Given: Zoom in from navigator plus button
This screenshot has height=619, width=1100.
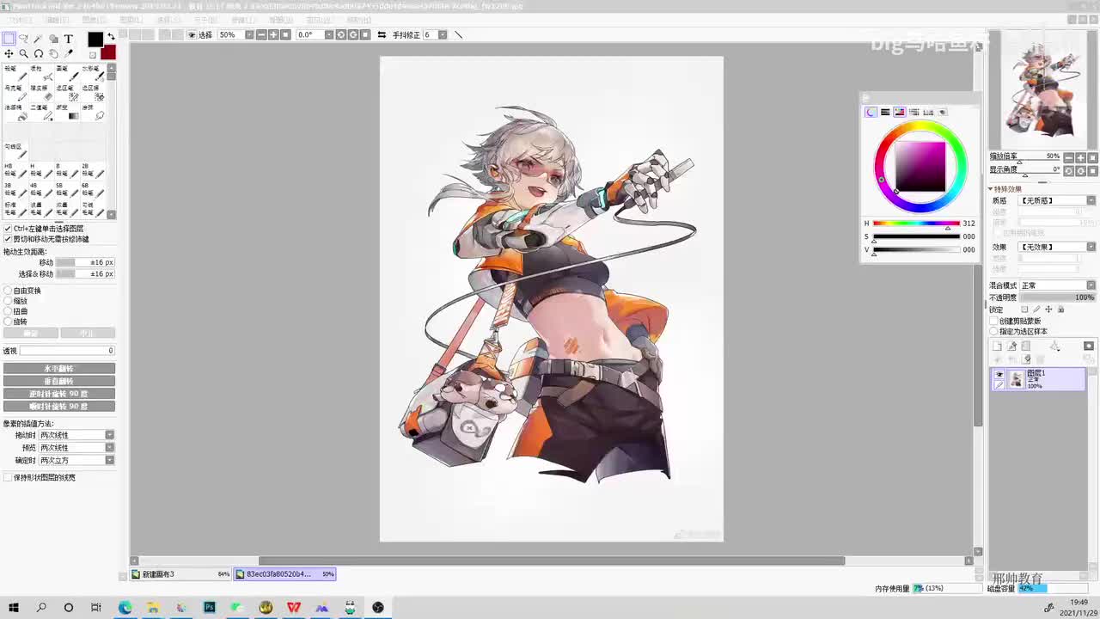Looking at the screenshot, I should pyautogui.click(x=1081, y=157).
